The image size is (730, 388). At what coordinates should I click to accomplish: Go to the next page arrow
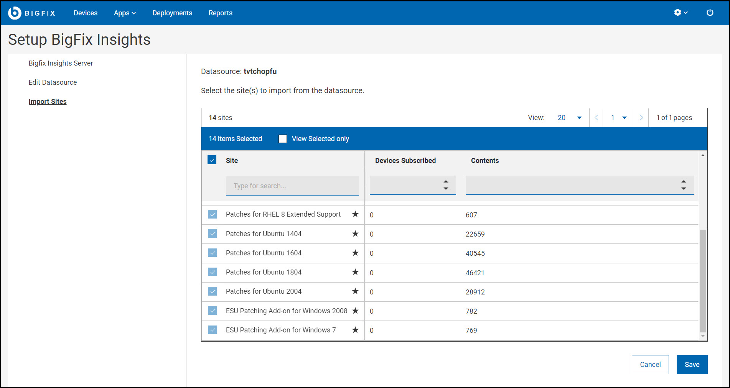coord(641,118)
